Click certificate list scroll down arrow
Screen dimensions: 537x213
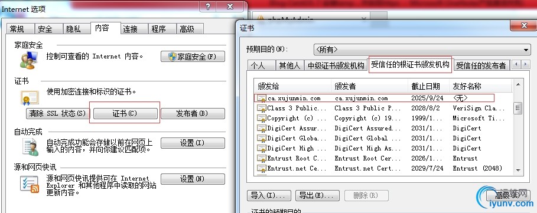pos(518,171)
